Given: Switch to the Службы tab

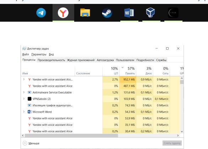Looking at the screenshot, I should tap(161, 60).
